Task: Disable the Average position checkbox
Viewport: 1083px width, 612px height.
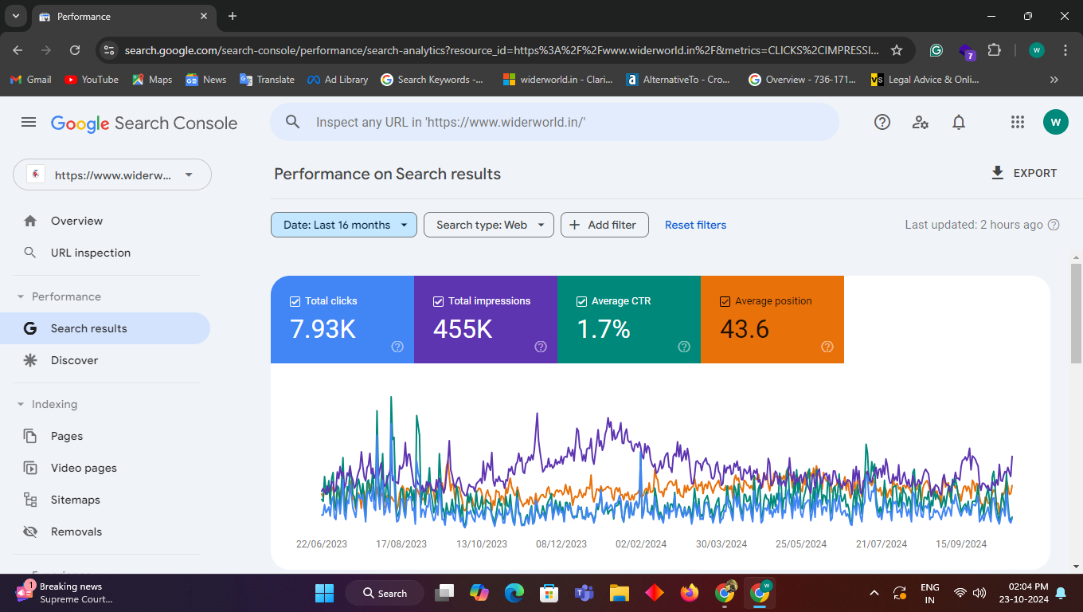Action: pyautogui.click(x=725, y=301)
